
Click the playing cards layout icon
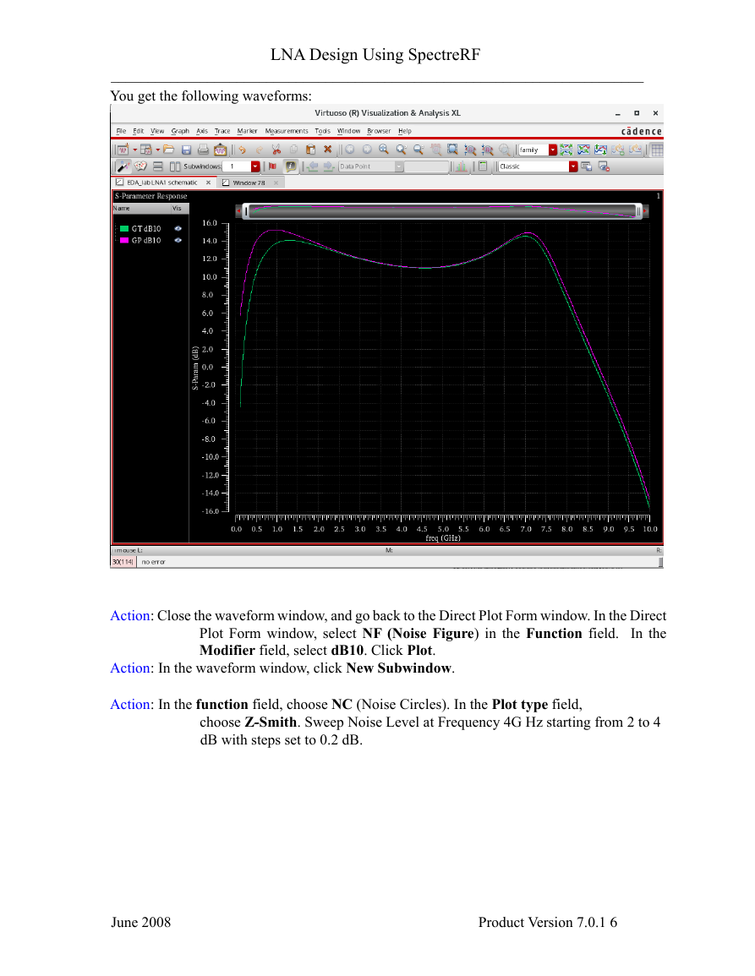141,166
